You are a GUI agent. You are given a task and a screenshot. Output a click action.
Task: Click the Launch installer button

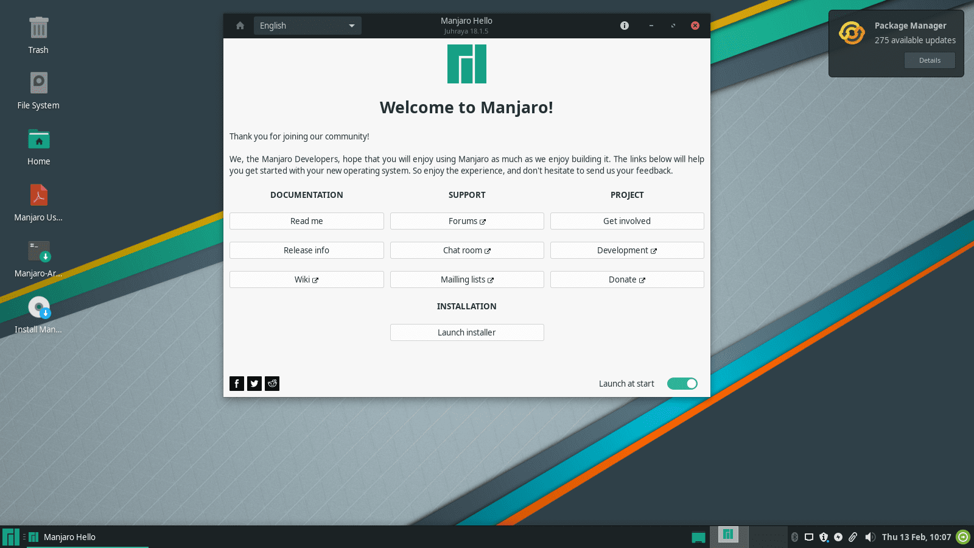(x=466, y=332)
